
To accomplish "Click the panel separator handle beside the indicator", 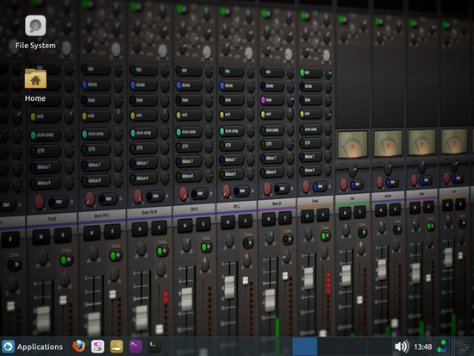I will click(453, 347).
